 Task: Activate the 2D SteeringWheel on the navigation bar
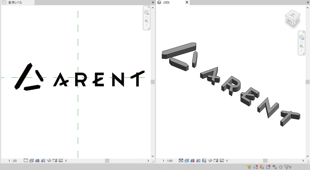[x=146, y=12]
